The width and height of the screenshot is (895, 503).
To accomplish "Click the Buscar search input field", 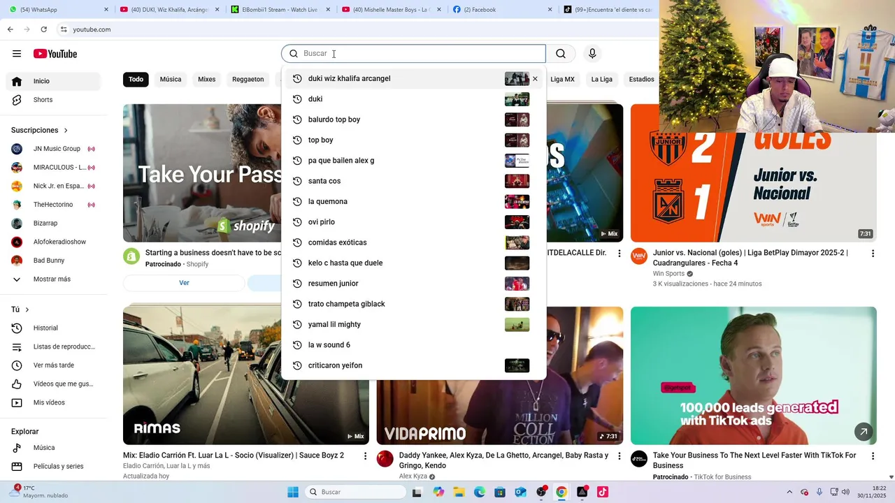I will click(x=413, y=54).
